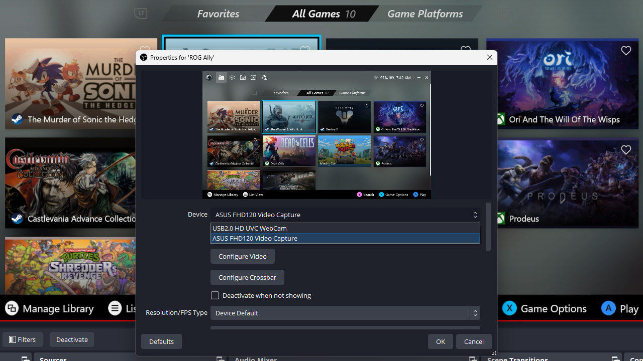Click the blue X button icon beside Game Options
This screenshot has width=643, height=361.
click(x=509, y=308)
